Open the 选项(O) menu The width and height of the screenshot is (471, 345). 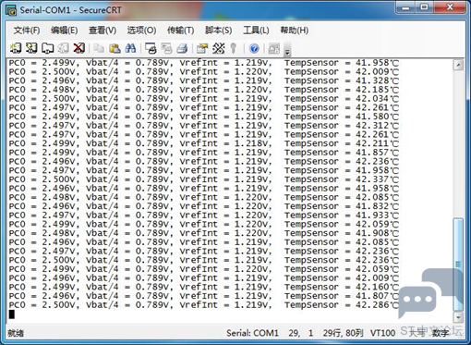coord(141,31)
